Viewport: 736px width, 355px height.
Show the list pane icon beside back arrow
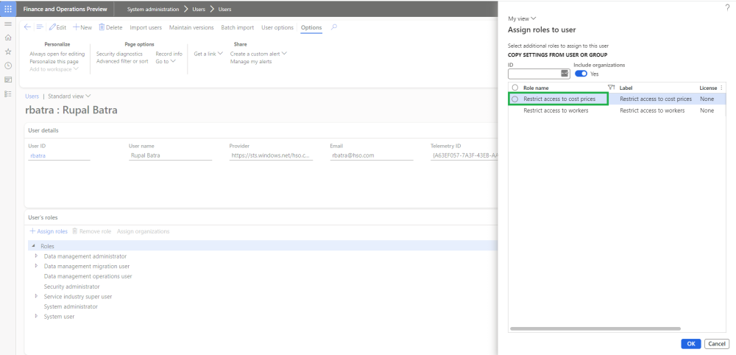tap(40, 27)
